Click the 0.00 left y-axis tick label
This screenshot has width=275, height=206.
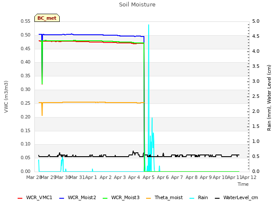(x=26, y=172)
